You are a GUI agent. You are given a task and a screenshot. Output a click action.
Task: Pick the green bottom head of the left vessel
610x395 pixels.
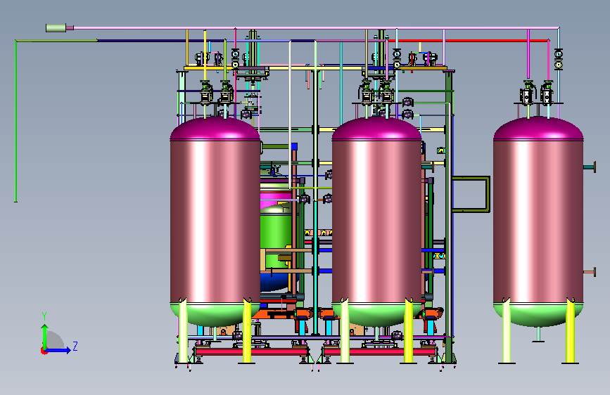coord(215,314)
